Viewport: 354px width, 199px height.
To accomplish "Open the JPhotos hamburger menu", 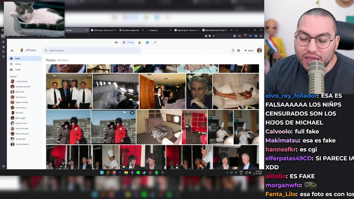I will [12, 50].
